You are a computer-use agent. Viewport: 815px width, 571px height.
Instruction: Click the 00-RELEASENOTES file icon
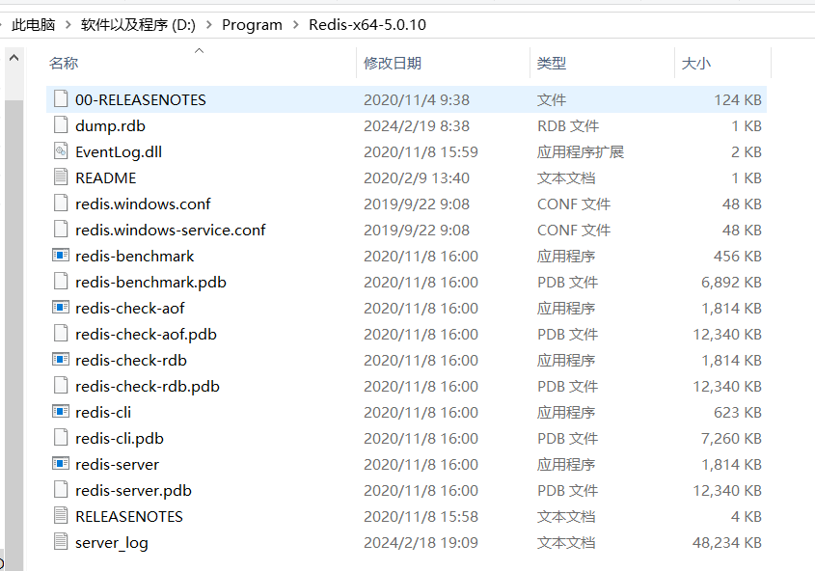point(61,98)
